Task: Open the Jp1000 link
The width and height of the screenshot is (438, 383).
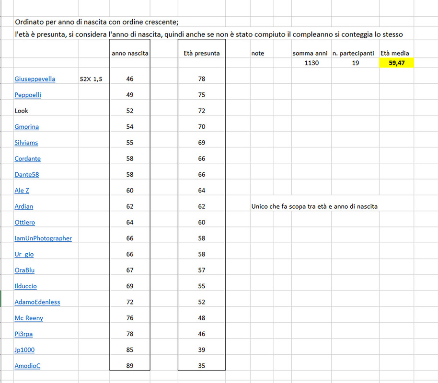Action: (x=24, y=350)
